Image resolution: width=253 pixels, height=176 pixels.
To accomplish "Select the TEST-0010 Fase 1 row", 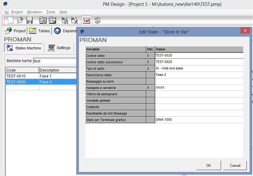I will (41, 76).
